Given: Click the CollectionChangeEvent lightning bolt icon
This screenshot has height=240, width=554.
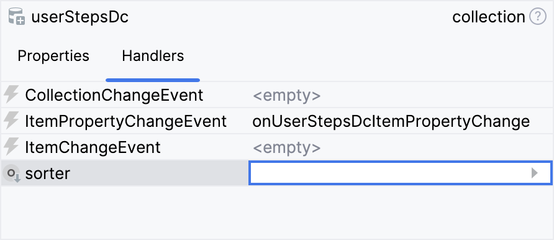Looking at the screenshot, I should click(11, 95).
